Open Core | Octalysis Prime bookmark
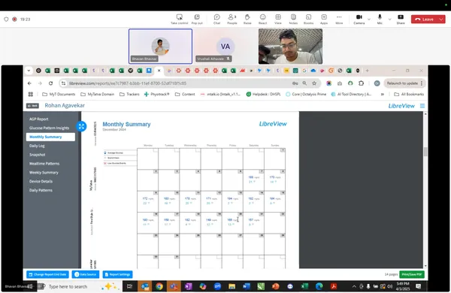This screenshot has height=293, width=451. tap(306, 94)
